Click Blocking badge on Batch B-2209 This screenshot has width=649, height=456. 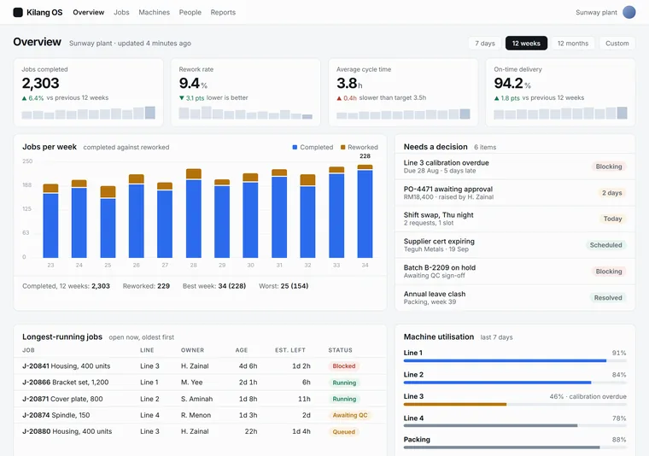coord(608,272)
